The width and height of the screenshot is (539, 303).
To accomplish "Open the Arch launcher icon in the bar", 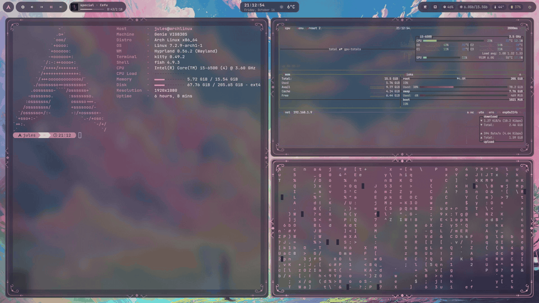I will [x=8, y=7].
